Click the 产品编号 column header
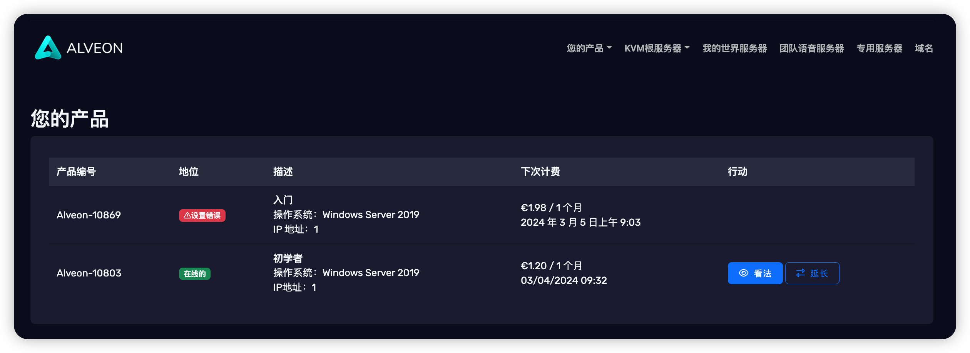 coord(76,172)
